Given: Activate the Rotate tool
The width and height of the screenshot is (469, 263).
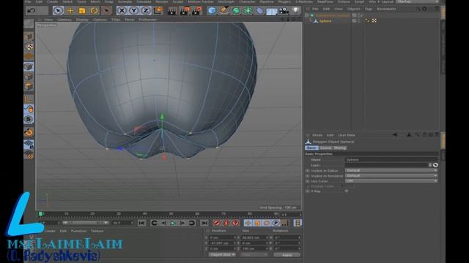Looking at the screenshot, I should (94, 11).
